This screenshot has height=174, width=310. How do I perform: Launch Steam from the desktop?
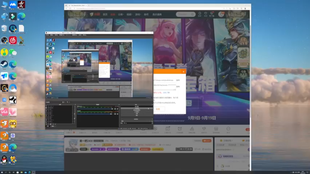click(x=4, y=64)
